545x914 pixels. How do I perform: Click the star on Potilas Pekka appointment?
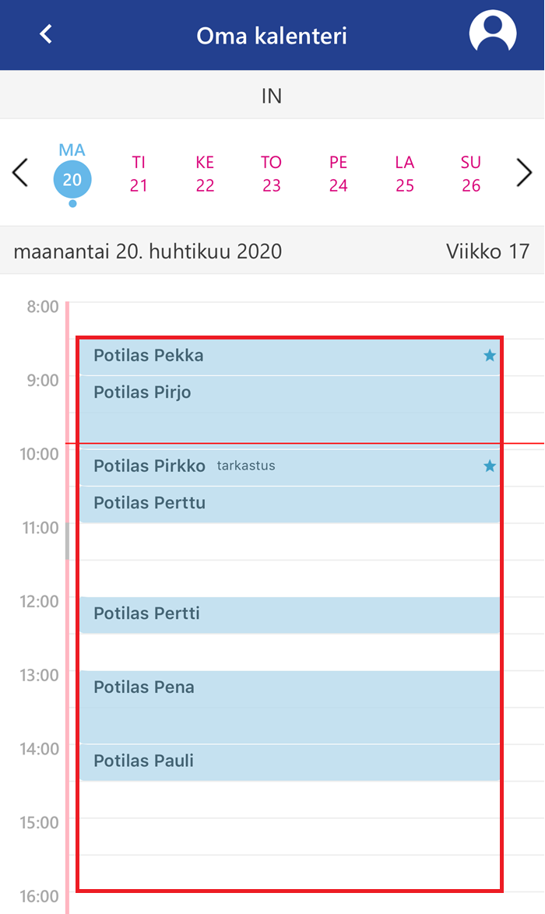(x=490, y=356)
